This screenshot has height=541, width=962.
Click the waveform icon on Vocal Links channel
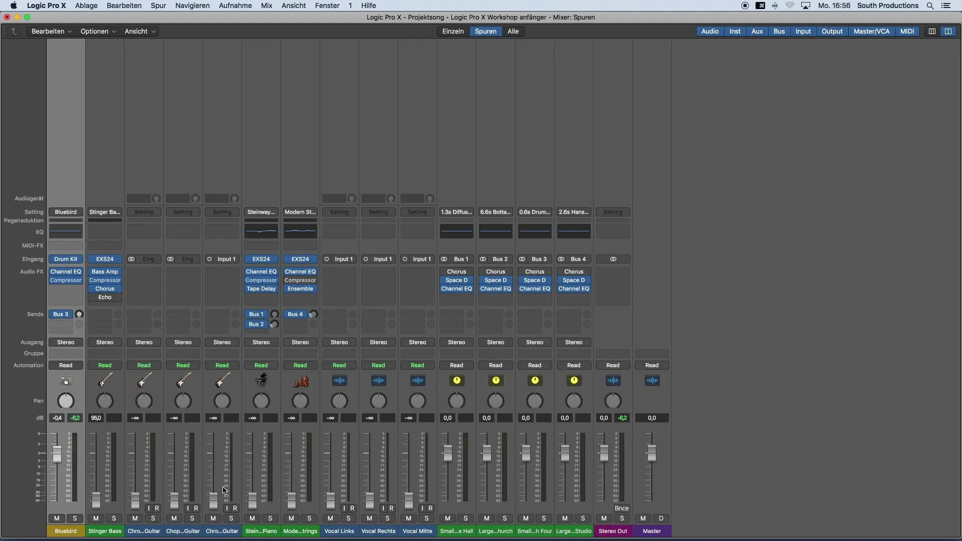point(339,380)
